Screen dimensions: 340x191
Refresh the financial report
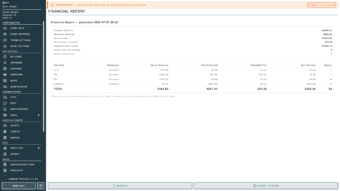120,186
